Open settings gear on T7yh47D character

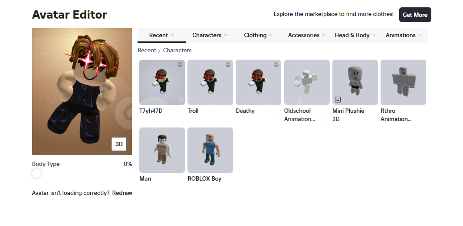point(180,65)
